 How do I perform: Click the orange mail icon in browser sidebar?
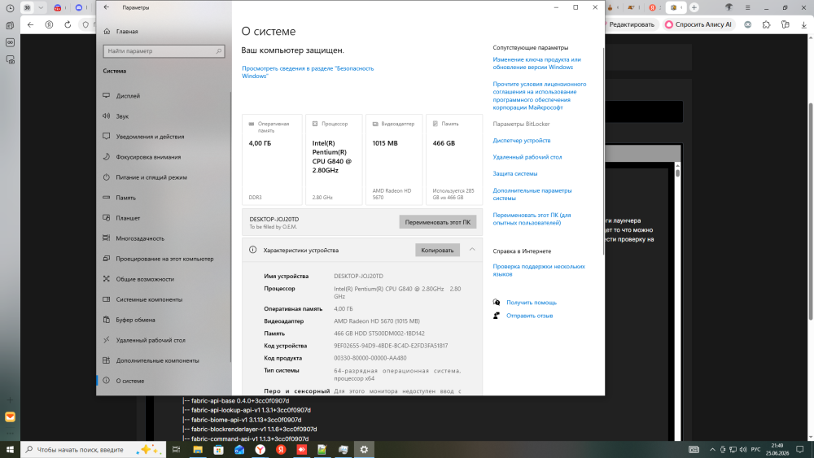(x=10, y=417)
